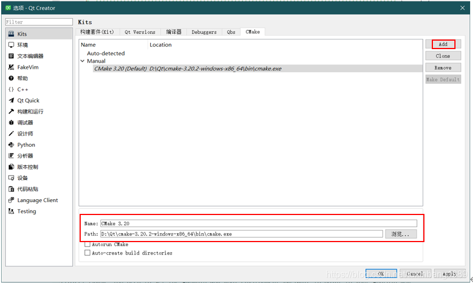Close the Qt Creator options dialog
Viewport: 473px width, 285px height.
462,8
